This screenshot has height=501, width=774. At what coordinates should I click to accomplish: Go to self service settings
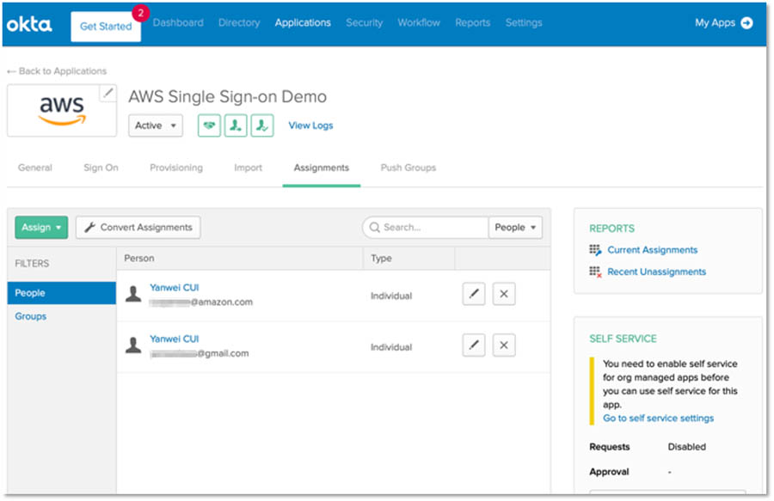click(658, 419)
